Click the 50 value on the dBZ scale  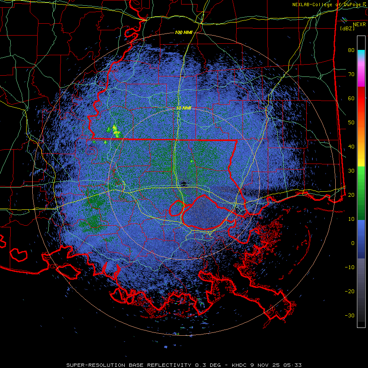click(x=351, y=123)
